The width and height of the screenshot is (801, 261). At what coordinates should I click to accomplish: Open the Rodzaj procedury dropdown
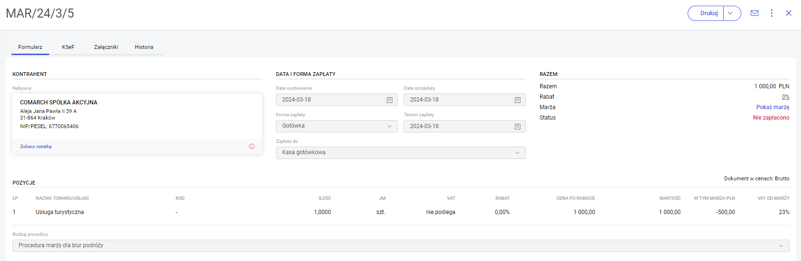tap(401, 246)
